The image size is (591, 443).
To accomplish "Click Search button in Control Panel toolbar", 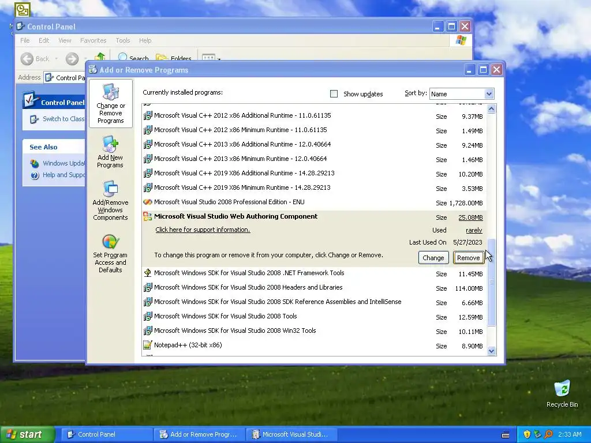I will coord(133,58).
